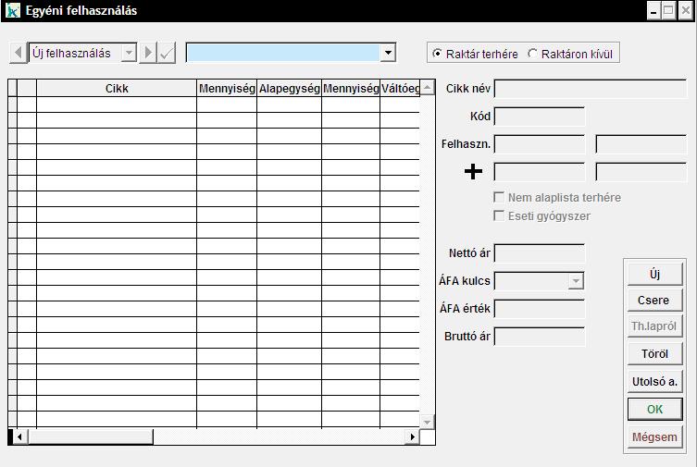697x467 pixels.
Task: Toggle the Eseti gyógyszer checkbox
Action: 500,215
